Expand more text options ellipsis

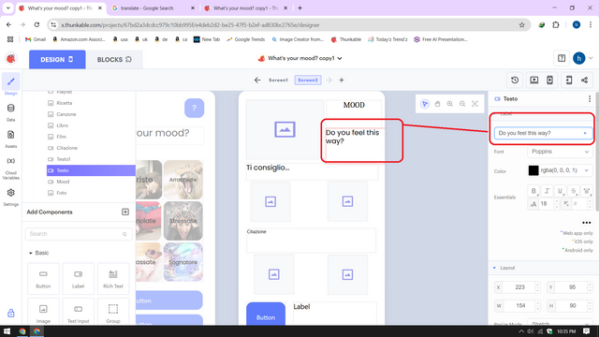point(587,223)
